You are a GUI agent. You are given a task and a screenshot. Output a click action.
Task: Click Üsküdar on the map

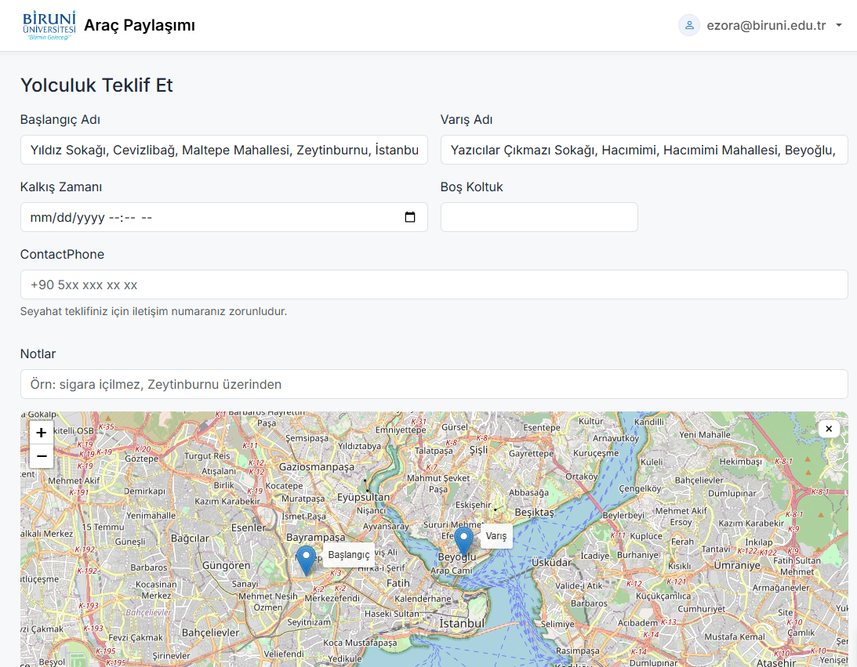point(551,562)
